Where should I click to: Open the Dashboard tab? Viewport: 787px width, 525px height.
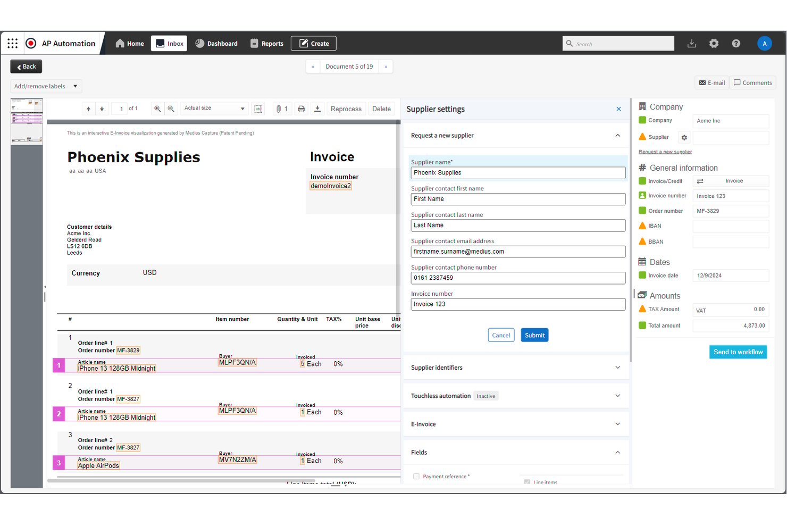pos(216,44)
